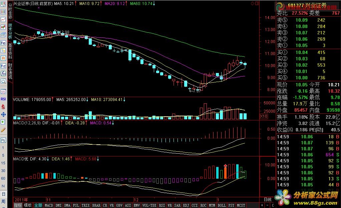This screenshot has height=208, width=341.
Task: Click buy-1 price 10.04 row
Action: (309, 52)
